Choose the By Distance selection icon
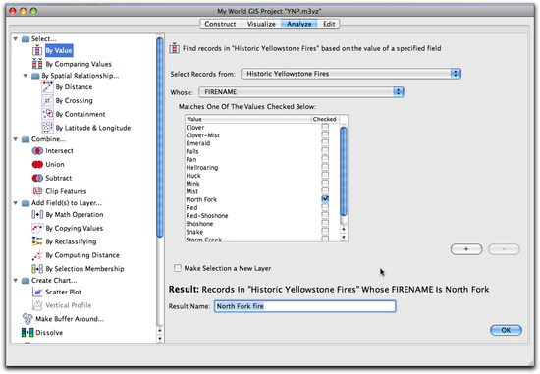This screenshot has width=540, height=374. pos(47,86)
